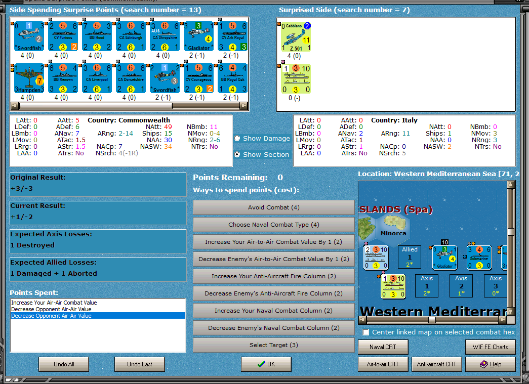
Task: Select the CA Dorsetshire unit counter
Action: pyautogui.click(x=131, y=78)
